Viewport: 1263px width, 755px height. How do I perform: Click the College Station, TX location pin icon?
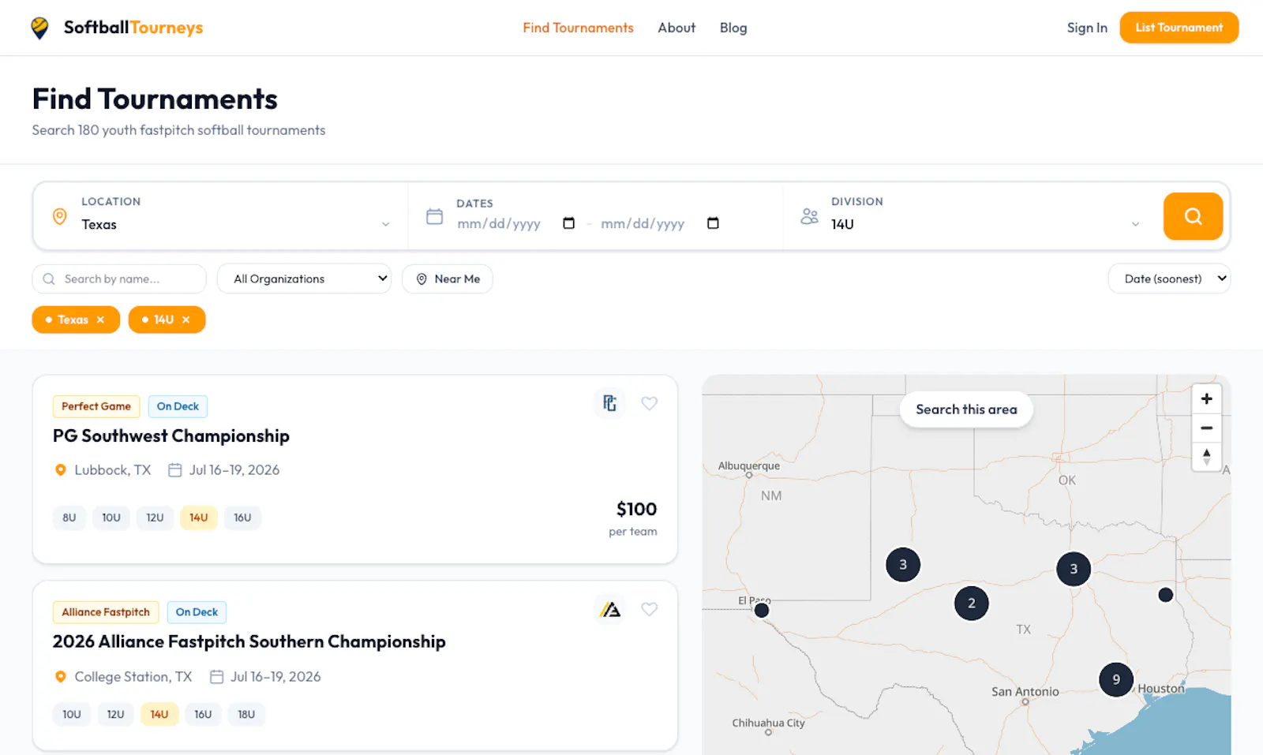[60, 677]
